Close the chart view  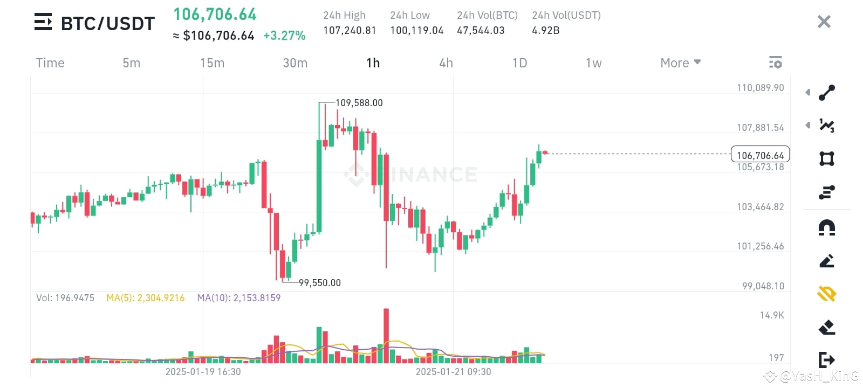tap(824, 21)
